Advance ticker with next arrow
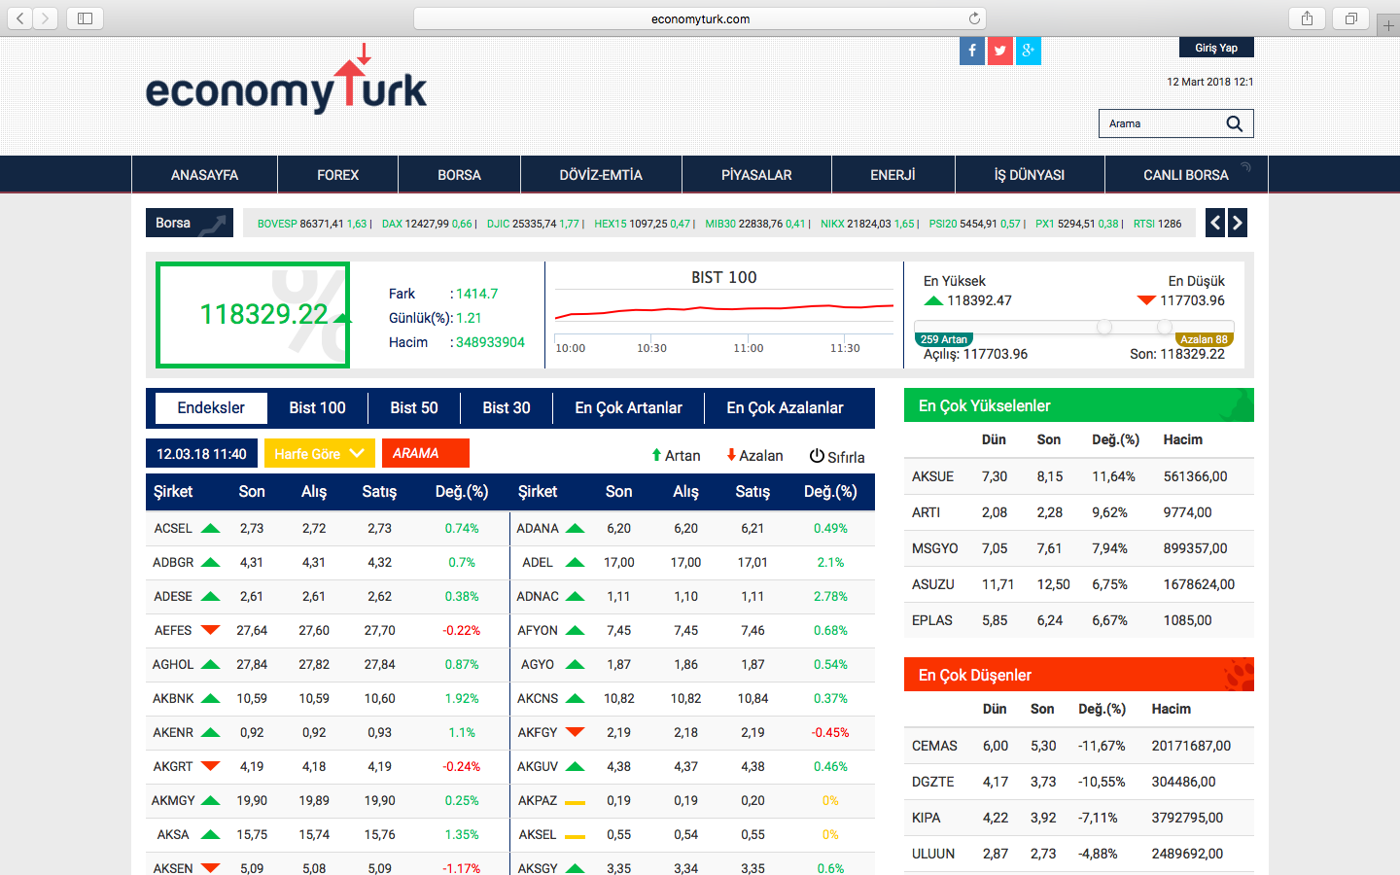Viewport: 1400px width, 875px height. tap(1237, 223)
